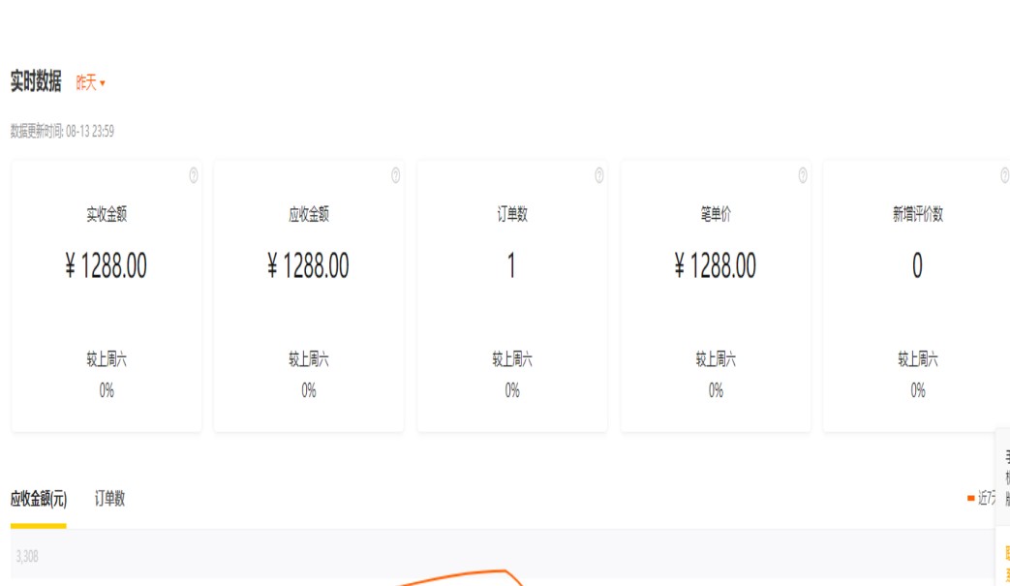Image resolution: width=1010 pixels, height=586 pixels.
Task: Click the orange 近7天 legend swatch
Action: coord(970,498)
